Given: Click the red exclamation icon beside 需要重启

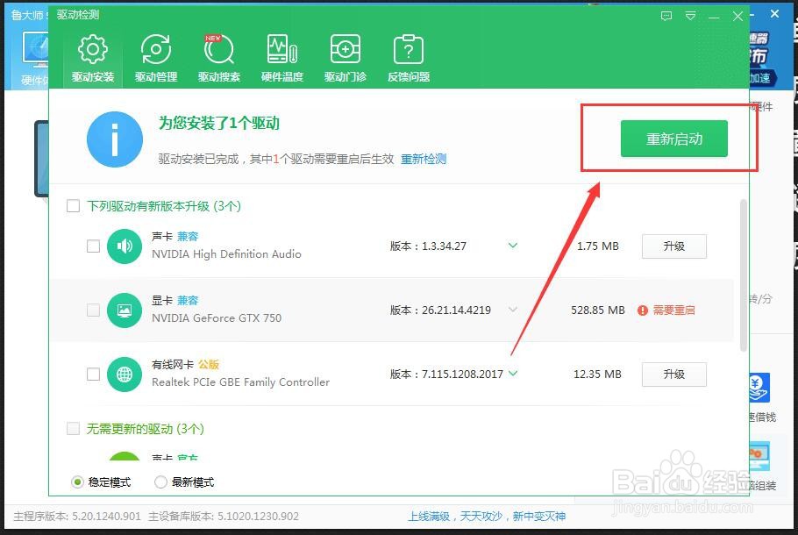Looking at the screenshot, I should coord(643,310).
